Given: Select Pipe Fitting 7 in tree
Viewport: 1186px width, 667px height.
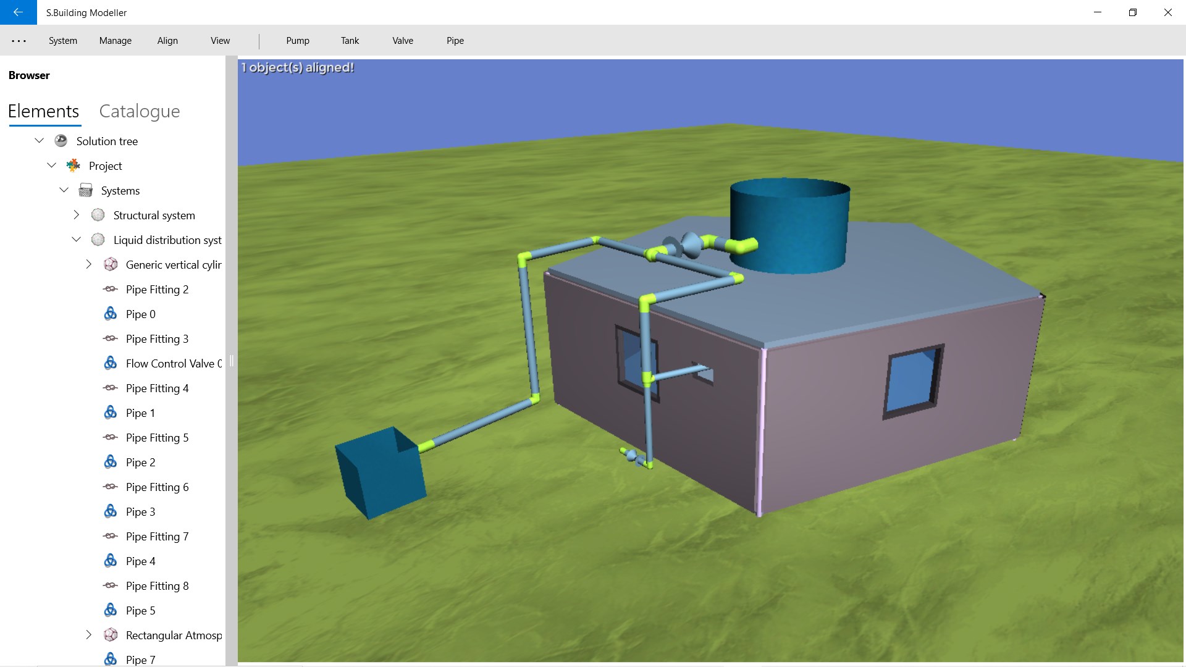Looking at the screenshot, I should pyautogui.click(x=157, y=536).
